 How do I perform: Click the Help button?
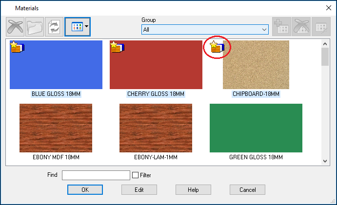(x=193, y=190)
